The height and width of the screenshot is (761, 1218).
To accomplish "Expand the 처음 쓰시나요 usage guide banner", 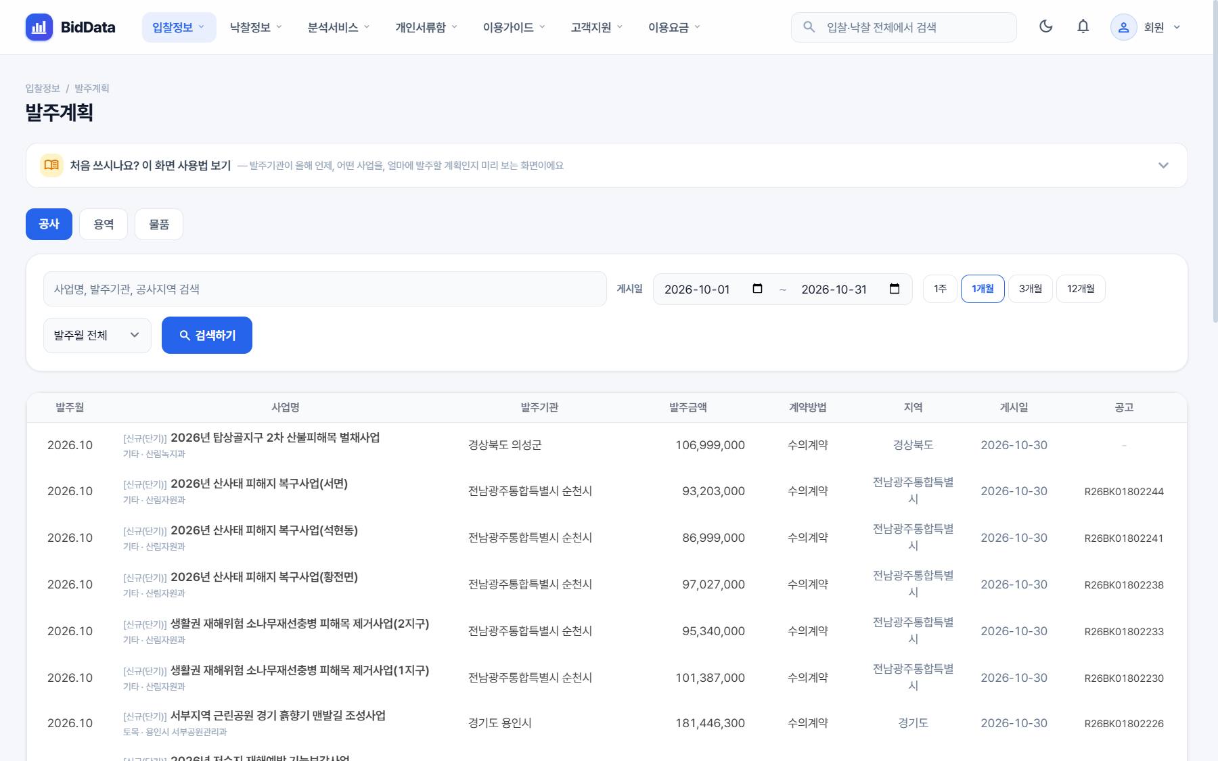I will pyautogui.click(x=607, y=165).
